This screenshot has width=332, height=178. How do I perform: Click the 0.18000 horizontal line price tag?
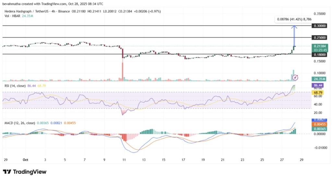coord(319,55)
